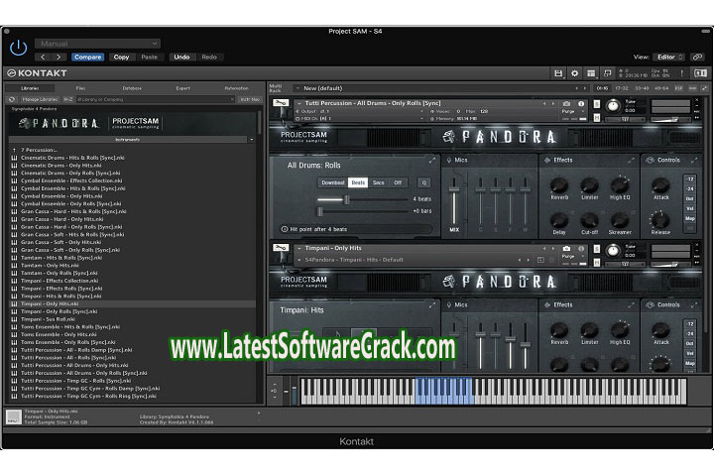This screenshot has height=476, width=714.
Task: Open the Library or Company filter dropdown
Action: tap(156, 99)
